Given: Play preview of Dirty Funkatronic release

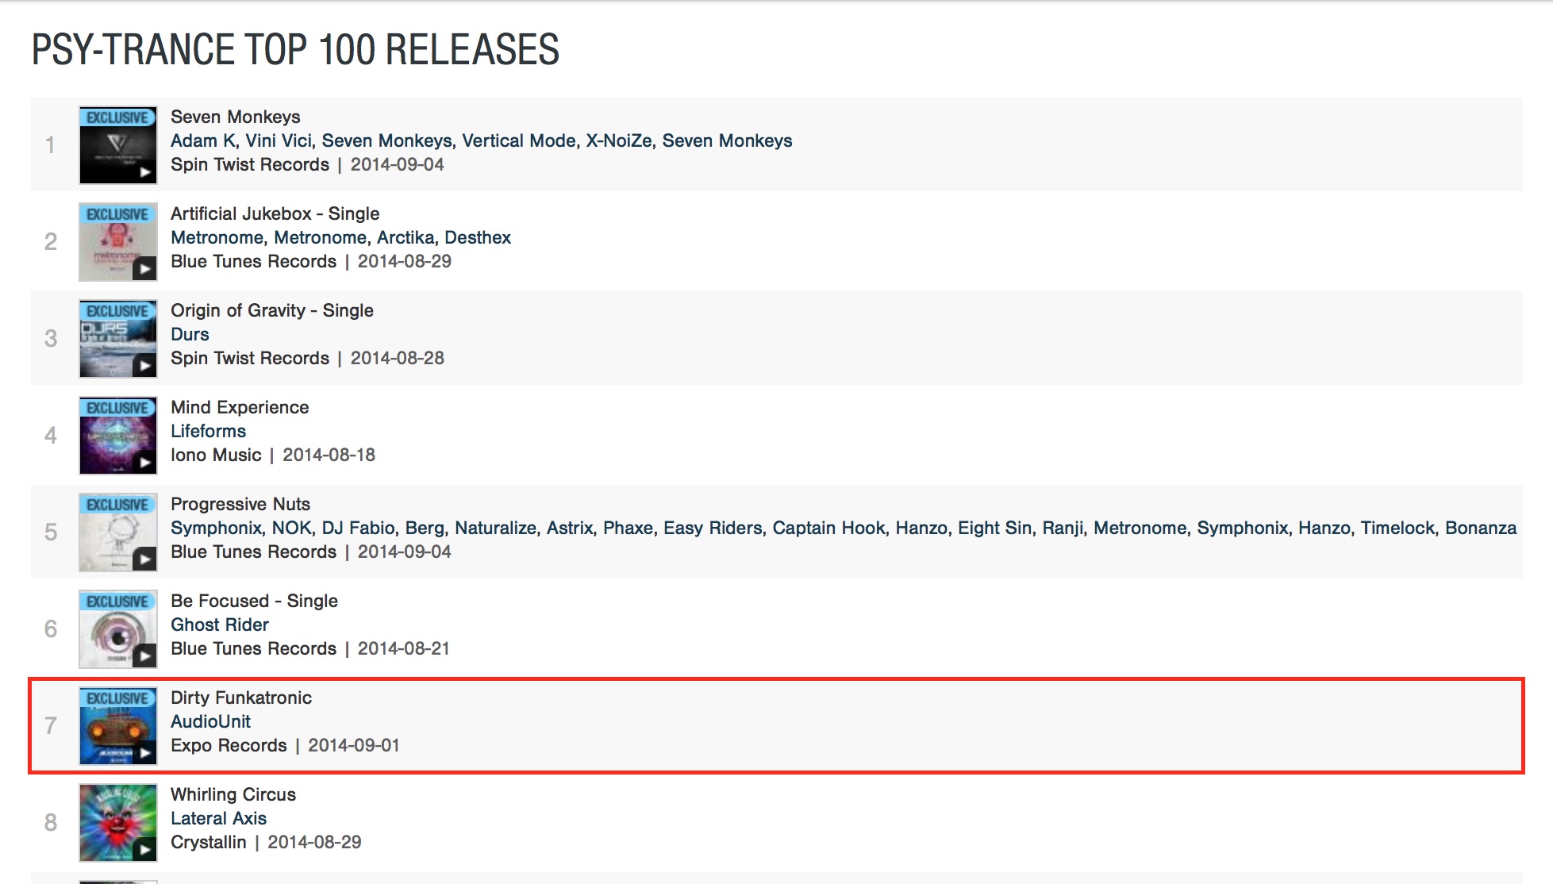Looking at the screenshot, I should click(x=144, y=752).
